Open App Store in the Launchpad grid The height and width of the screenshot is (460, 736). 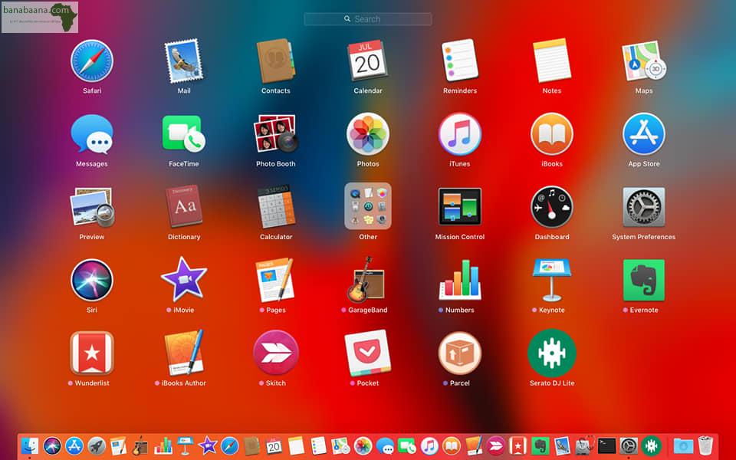[643, 134]
